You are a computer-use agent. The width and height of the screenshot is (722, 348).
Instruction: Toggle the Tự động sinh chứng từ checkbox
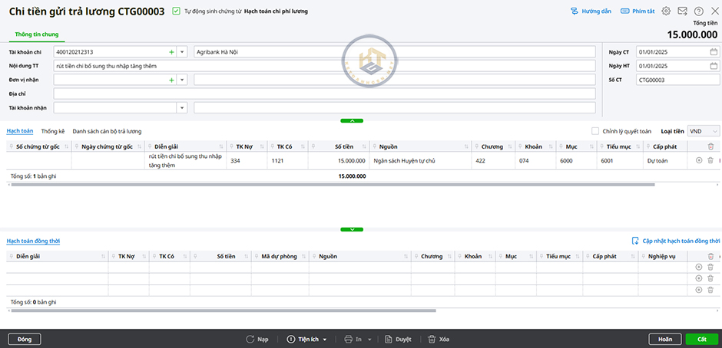click(177, 11)
